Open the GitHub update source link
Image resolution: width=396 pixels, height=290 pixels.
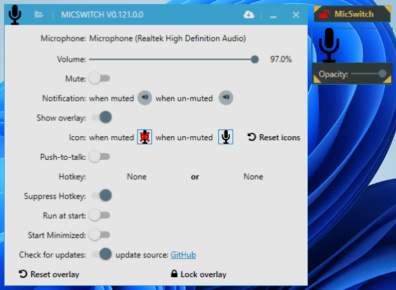coord(183,255)
